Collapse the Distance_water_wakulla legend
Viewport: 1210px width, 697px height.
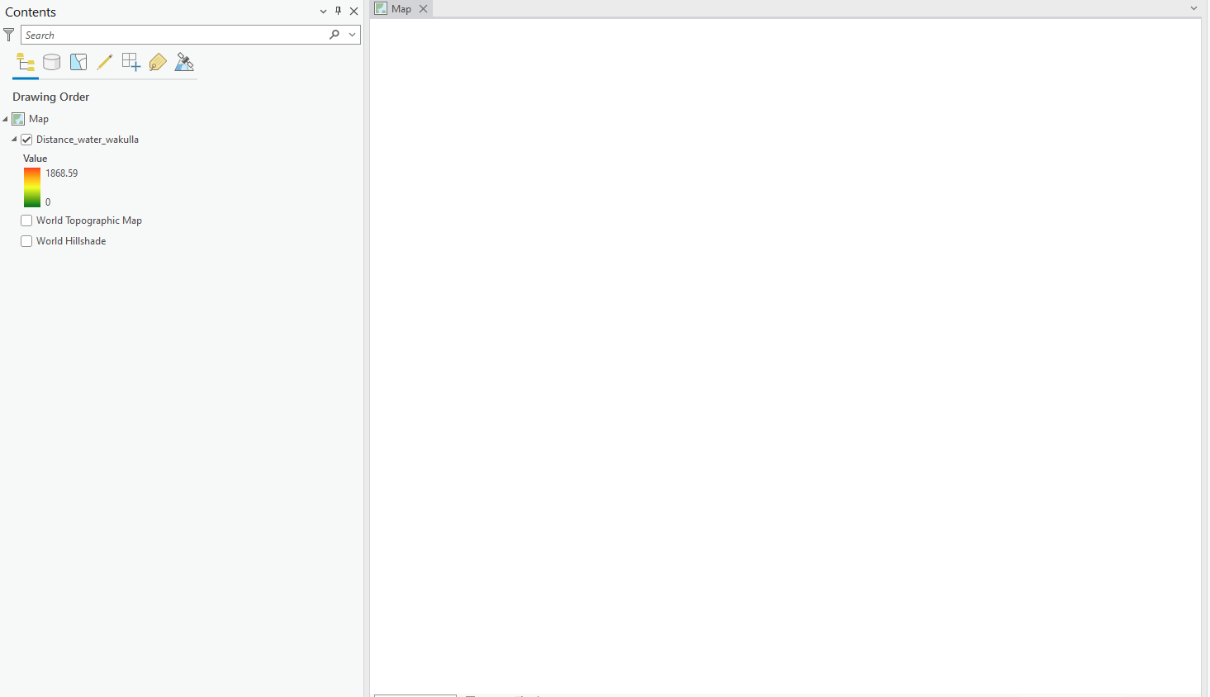coord(13,139)
